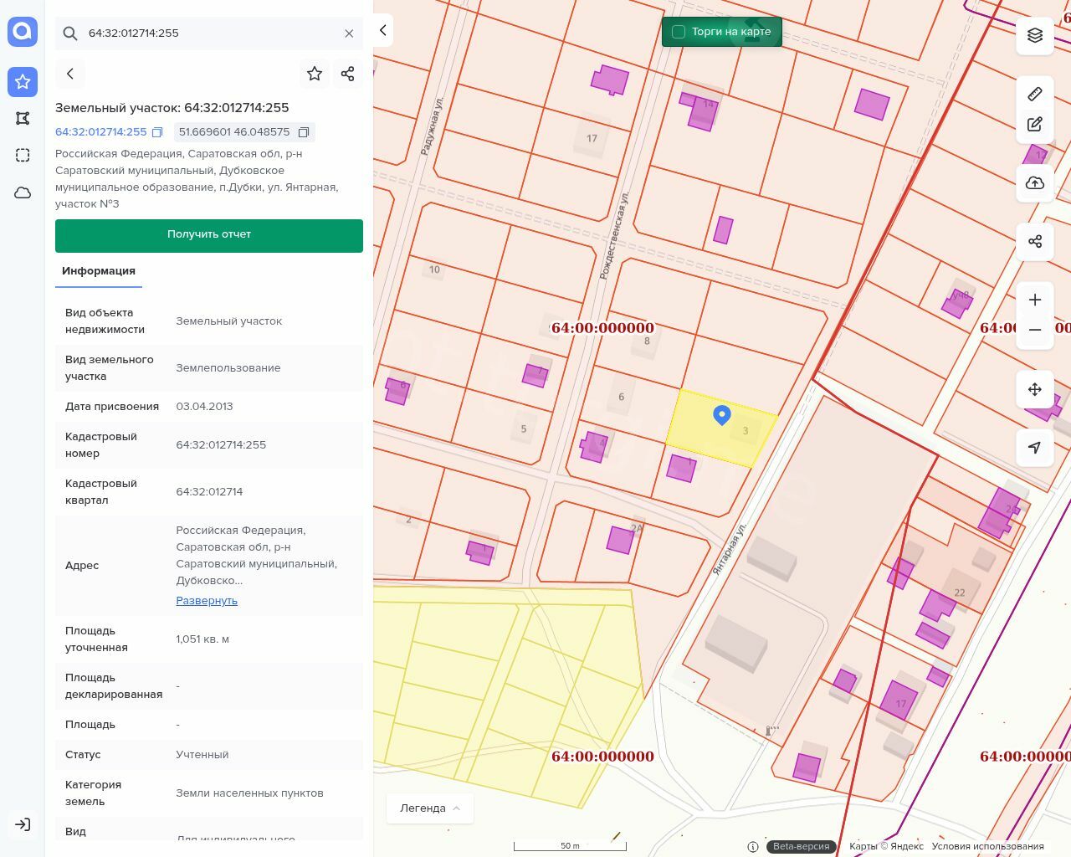Collapse the left information sidebar
The height and width of the screenshot is (857, 1071).
pos(383,30)
